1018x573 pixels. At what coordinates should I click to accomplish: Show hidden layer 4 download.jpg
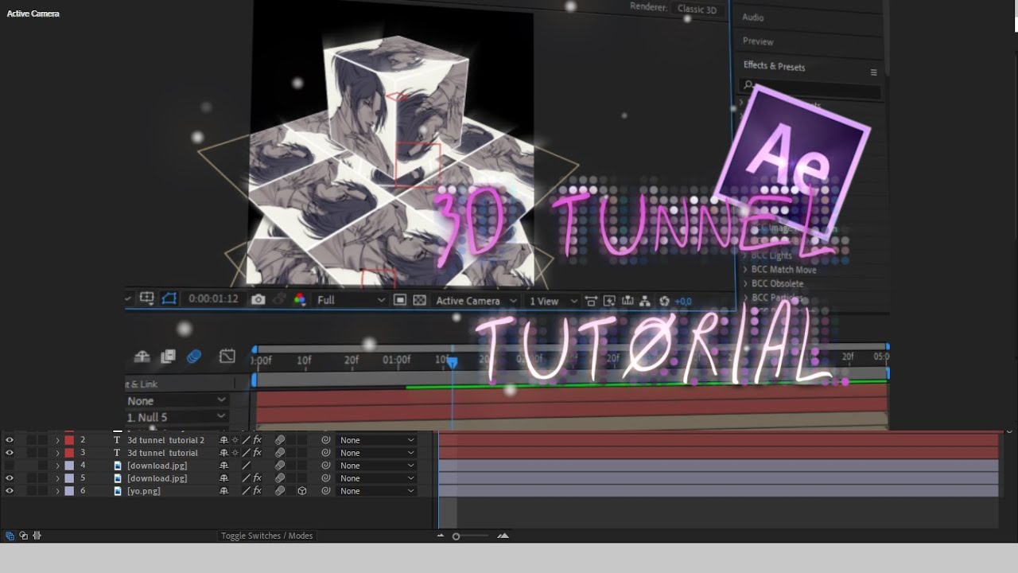[10, 466]
